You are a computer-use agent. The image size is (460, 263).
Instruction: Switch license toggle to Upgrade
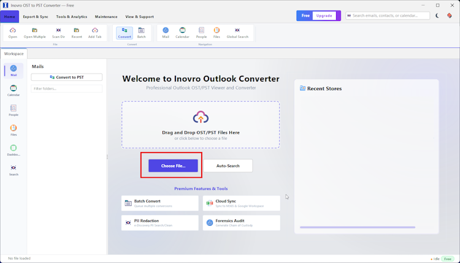pos(324,15)
